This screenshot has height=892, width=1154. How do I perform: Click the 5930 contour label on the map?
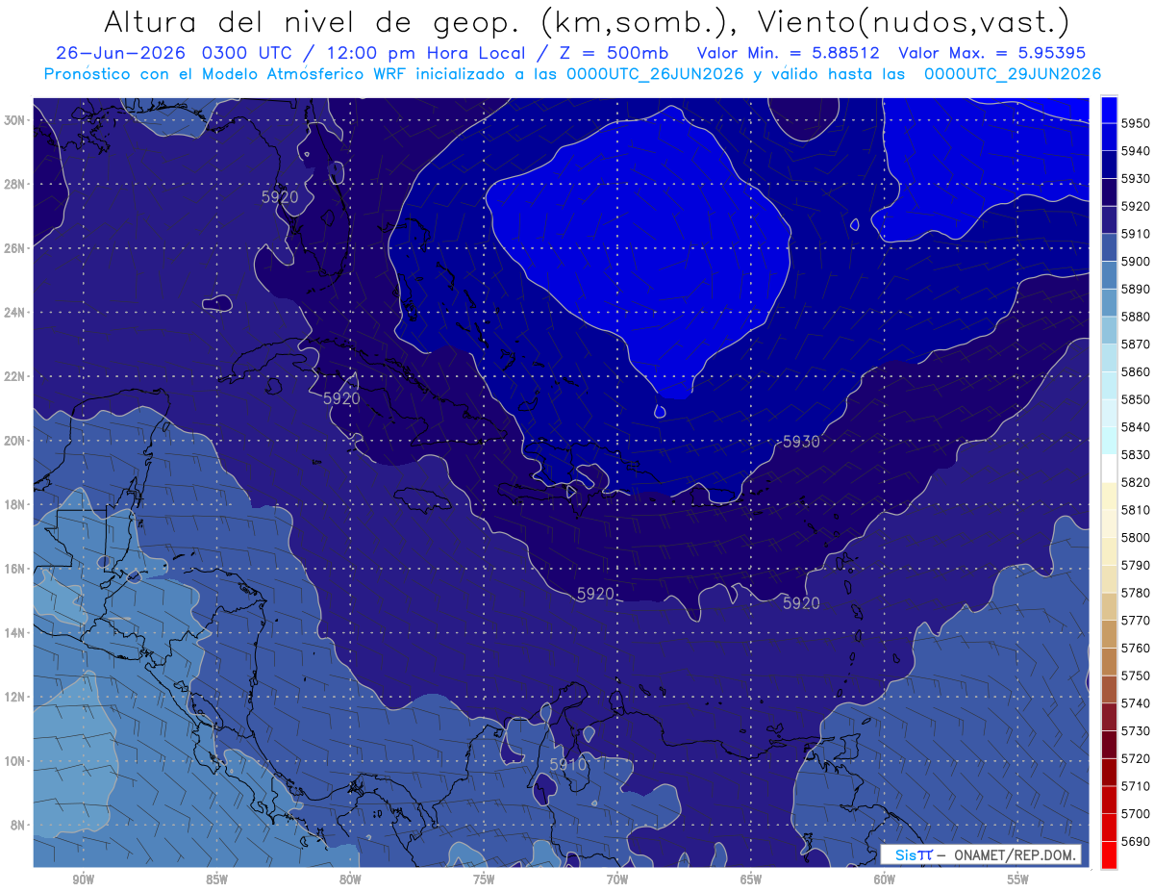click(x=801, y=442)
